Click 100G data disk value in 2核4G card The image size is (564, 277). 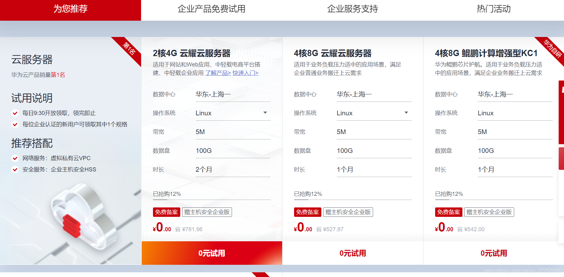click(x=204, y=151)
